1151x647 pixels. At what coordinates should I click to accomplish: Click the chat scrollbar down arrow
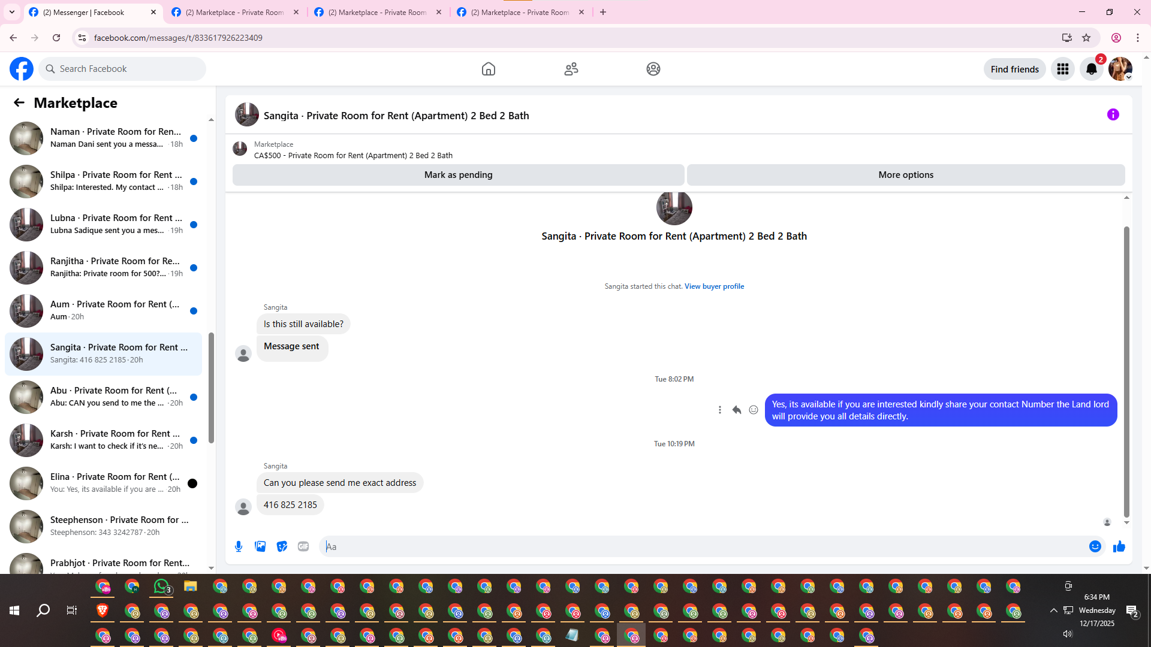coord(1126,522)
